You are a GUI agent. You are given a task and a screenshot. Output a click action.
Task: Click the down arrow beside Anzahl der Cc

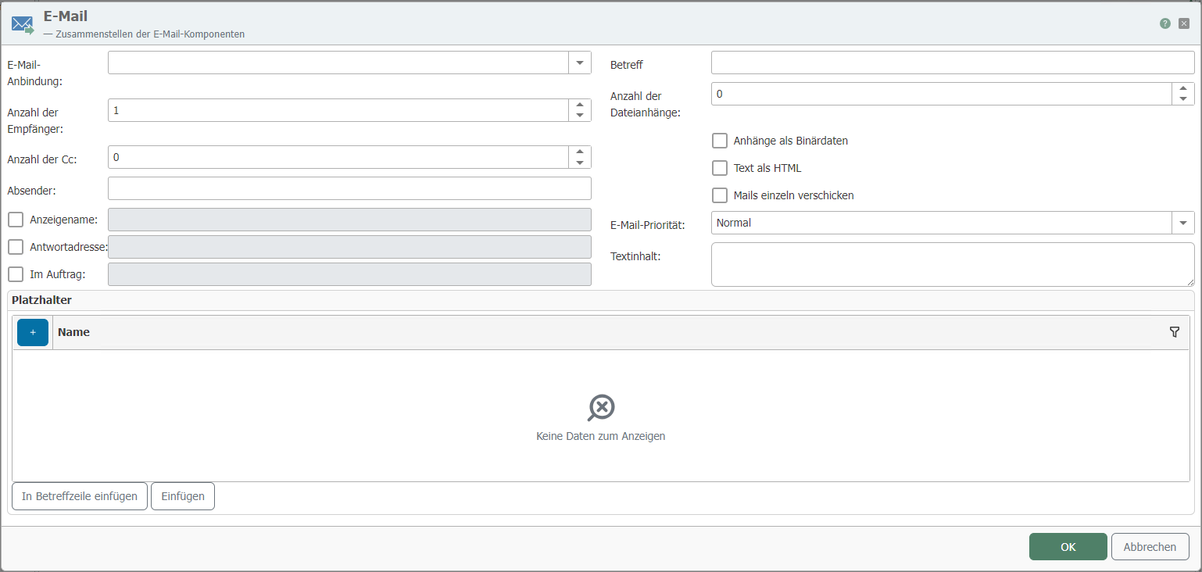coord(579,162)
